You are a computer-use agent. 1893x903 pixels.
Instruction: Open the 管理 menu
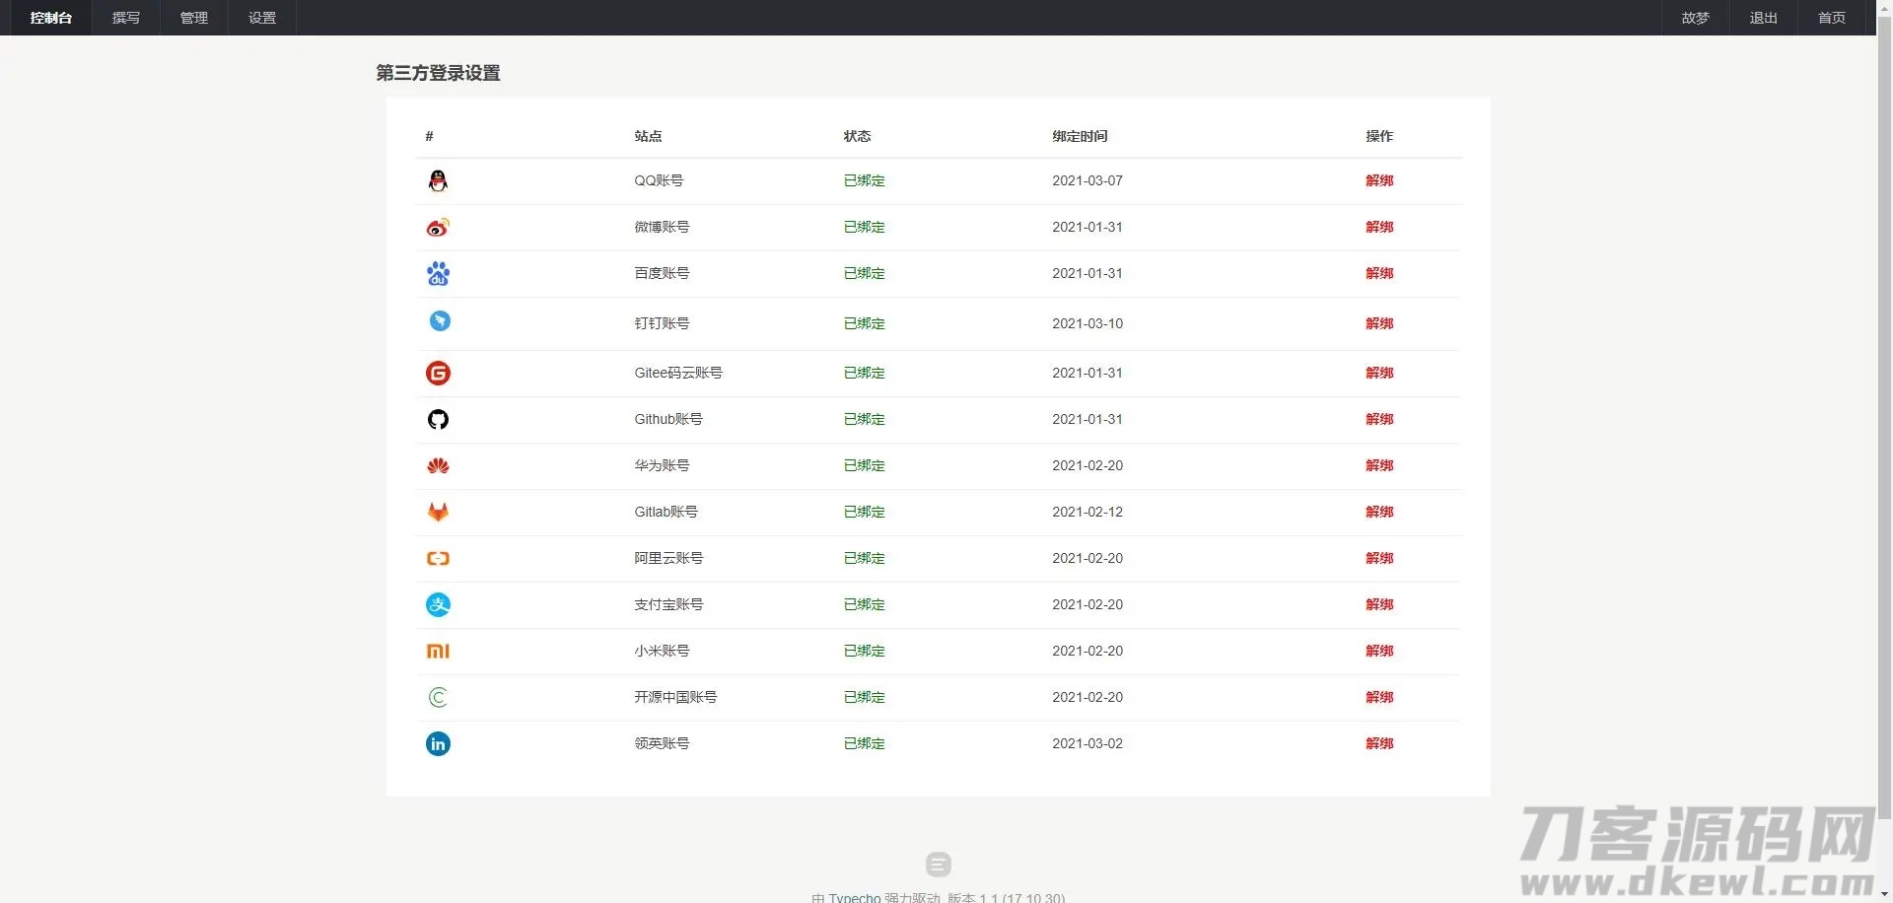(194, 18)
